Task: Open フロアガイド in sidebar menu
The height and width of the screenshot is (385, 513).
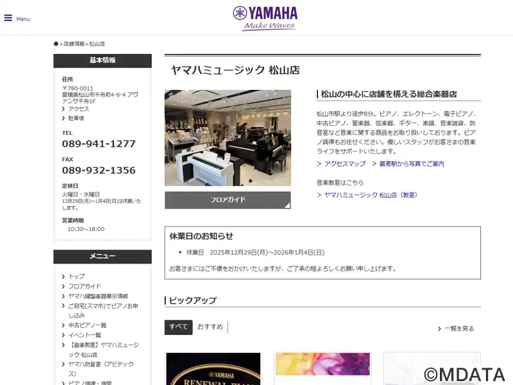Action: click(85, 286)
